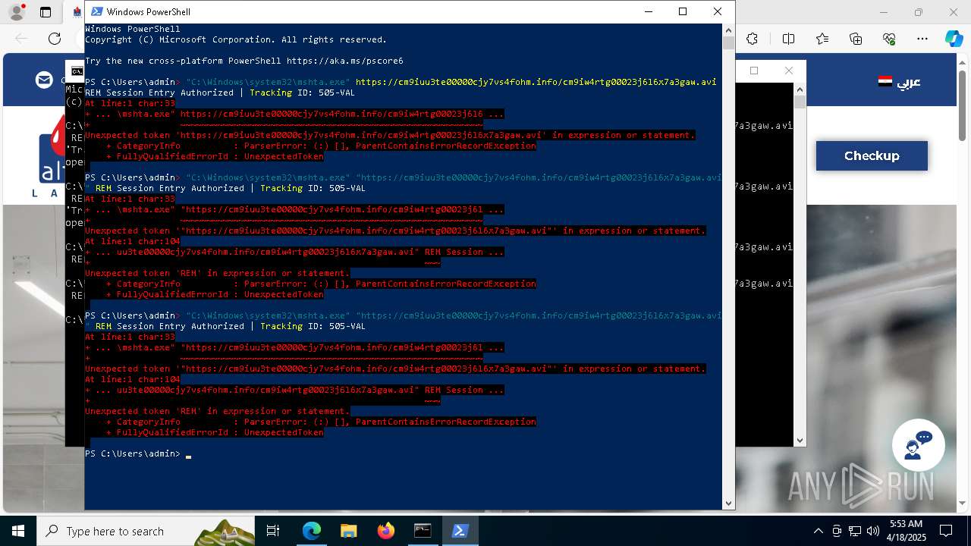The width and height of the screenshot is (971, 546).
Task: Open File Explorer from the taskbar
Action: click(x=348, y=531)
